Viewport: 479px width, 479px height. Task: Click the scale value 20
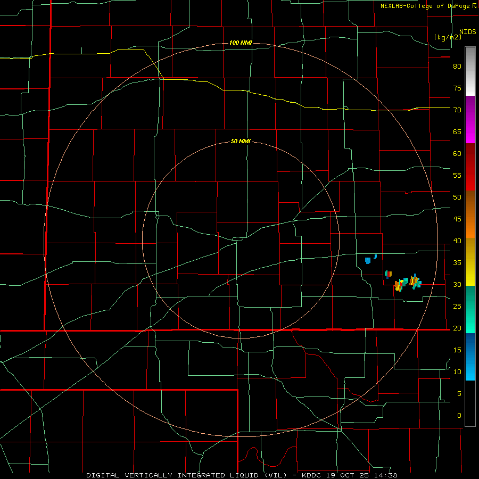pos(457,328)
